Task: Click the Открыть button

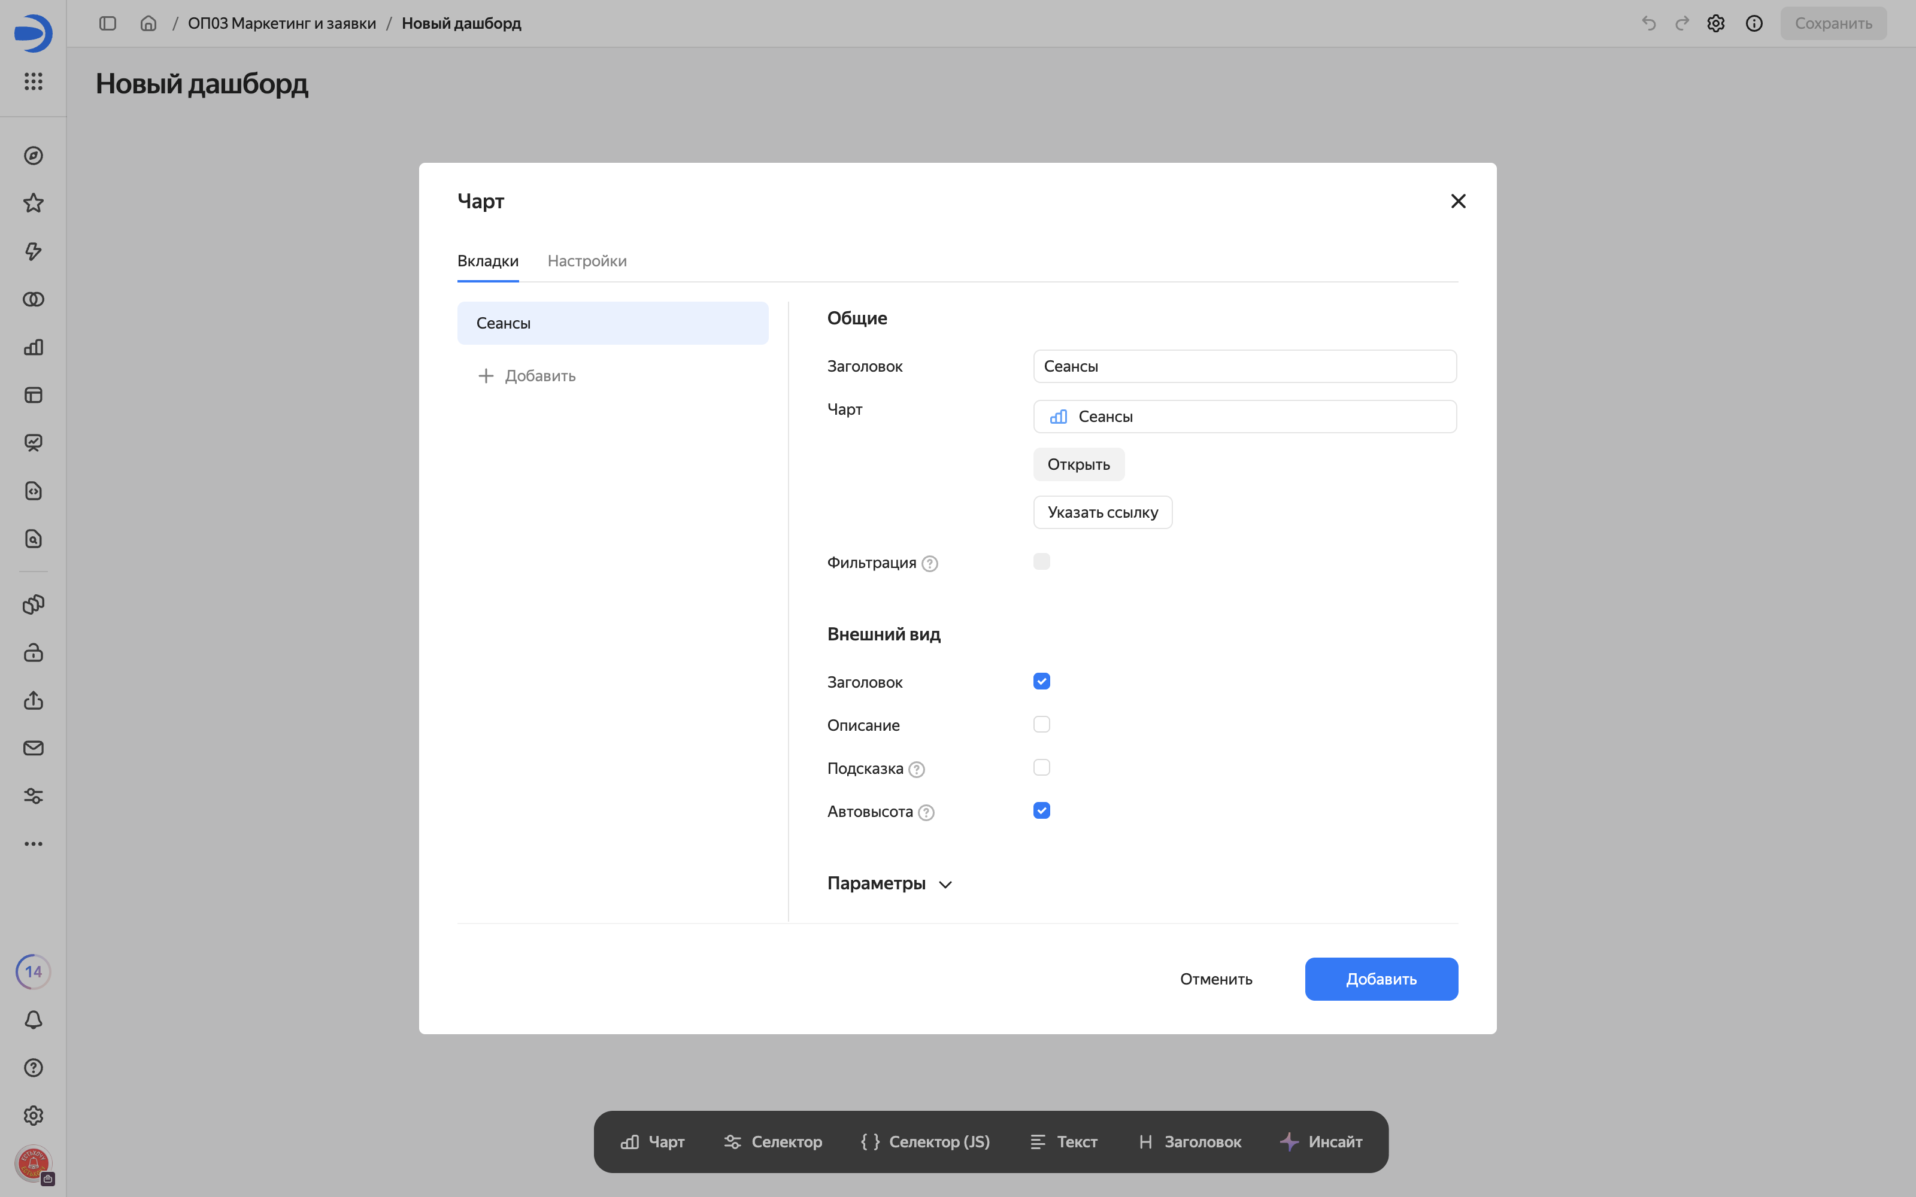Action: pos(1078,464)
